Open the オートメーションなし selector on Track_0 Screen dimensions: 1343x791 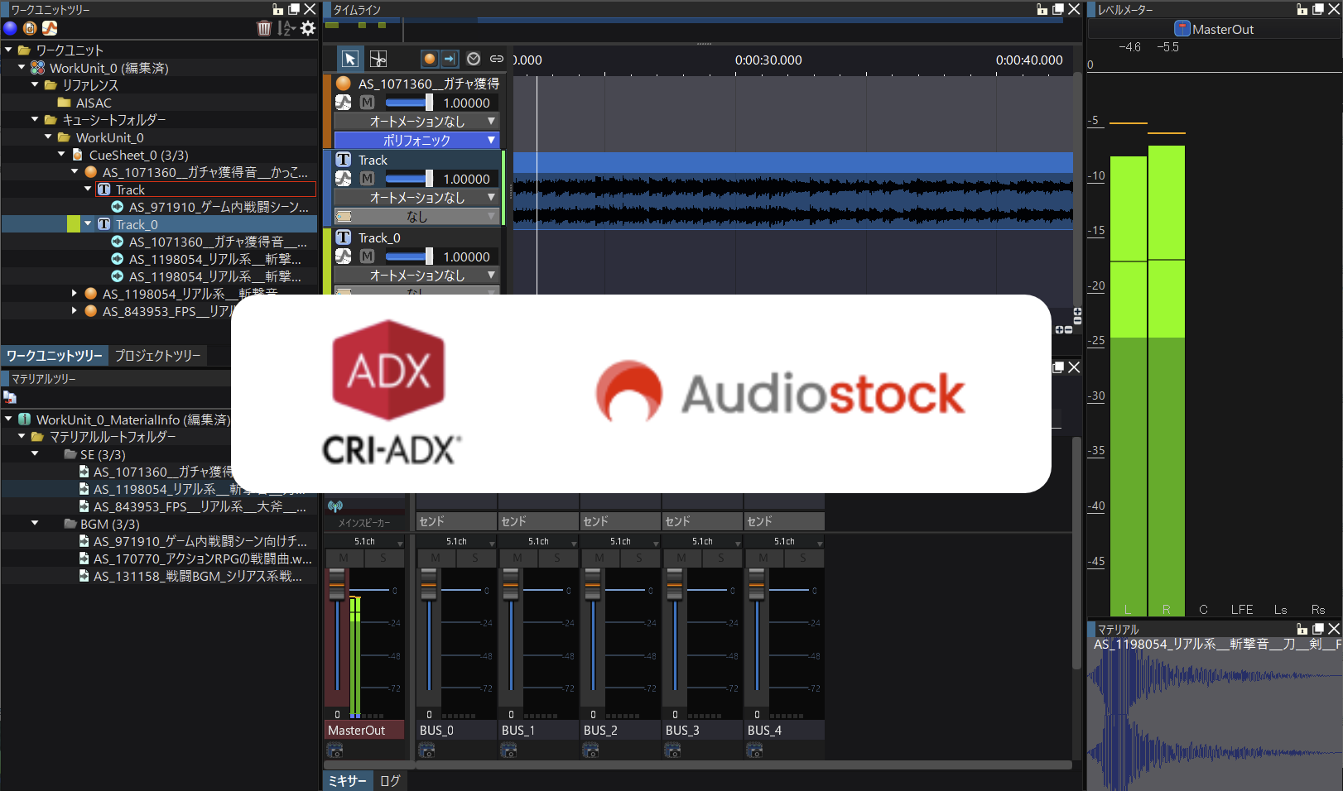pyautogui.click(x=416, y=276)
